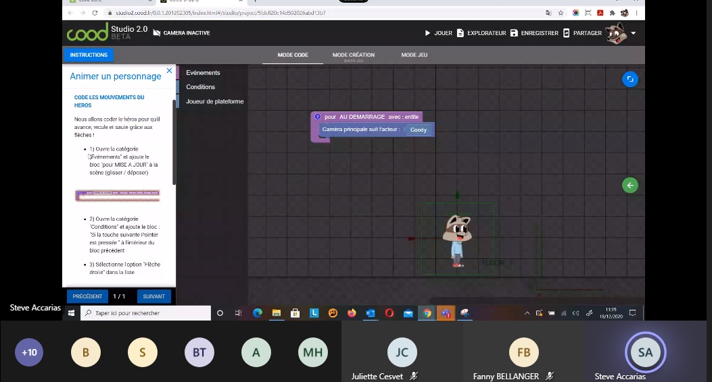Click the JOUER play button
712x382 pixels.
(x=438, y=33)
